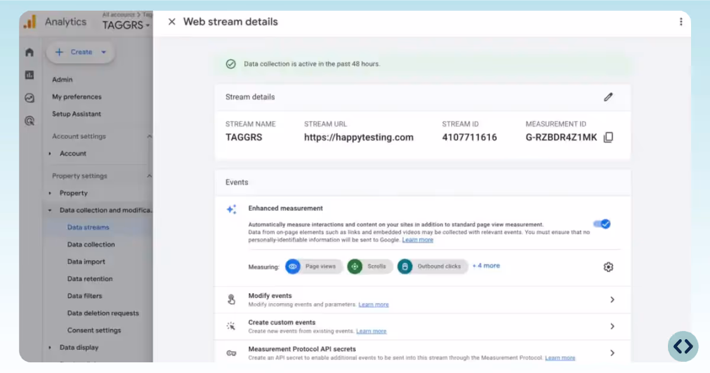
Task: Select Admin in sidebar
Action: point(62,79)
